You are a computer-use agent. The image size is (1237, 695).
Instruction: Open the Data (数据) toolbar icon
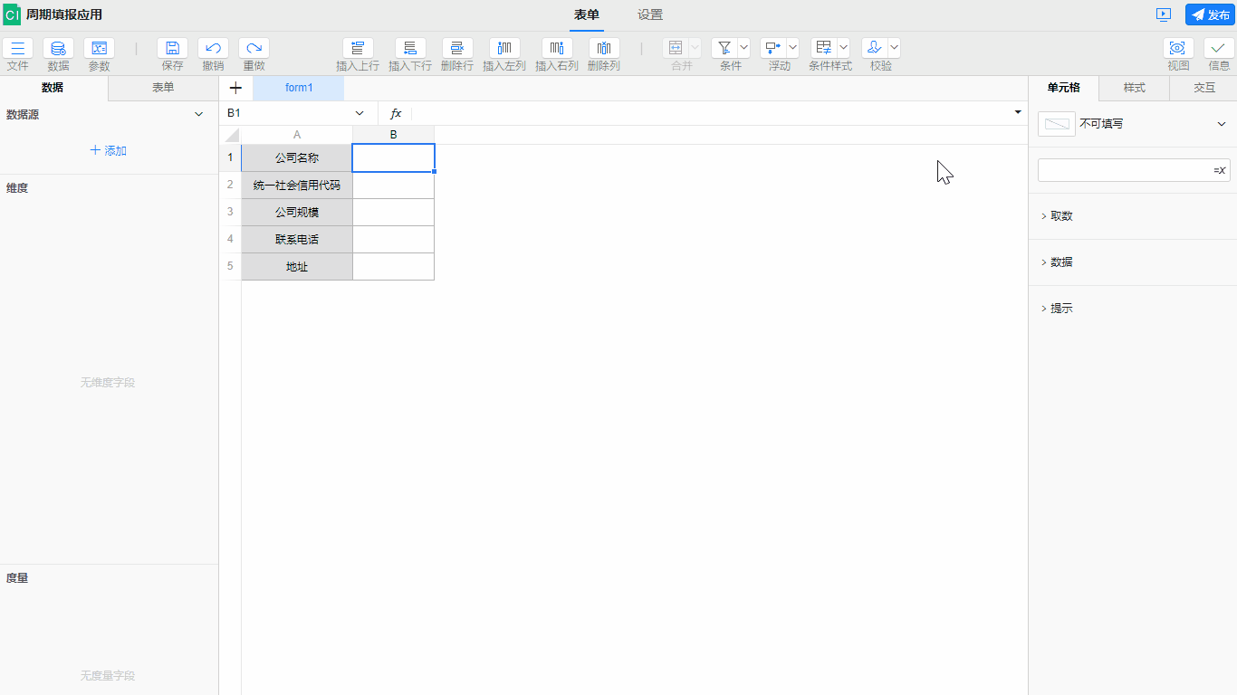58,49
